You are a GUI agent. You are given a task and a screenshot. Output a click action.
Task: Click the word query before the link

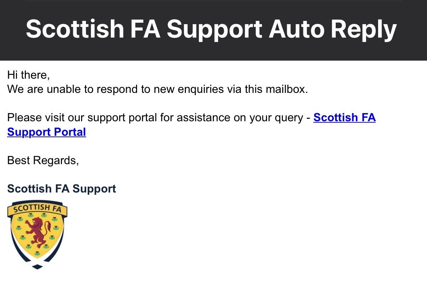pos(287,118)
